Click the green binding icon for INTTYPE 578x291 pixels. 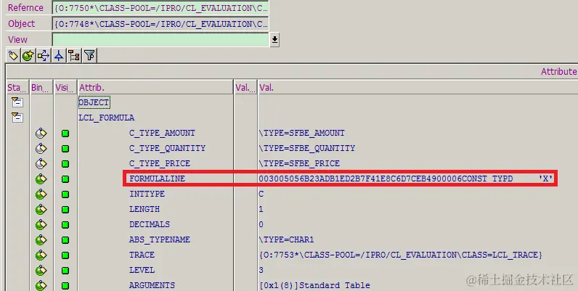[41, 194]
